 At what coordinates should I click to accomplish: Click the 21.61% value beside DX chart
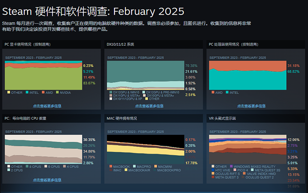click(x=191, y=71)
